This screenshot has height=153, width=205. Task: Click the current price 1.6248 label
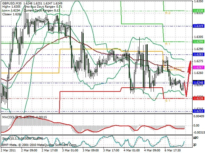coord(199,83)
